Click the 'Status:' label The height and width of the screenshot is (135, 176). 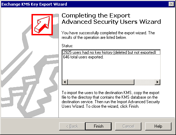pyautogui.click(x=67, y=46)
